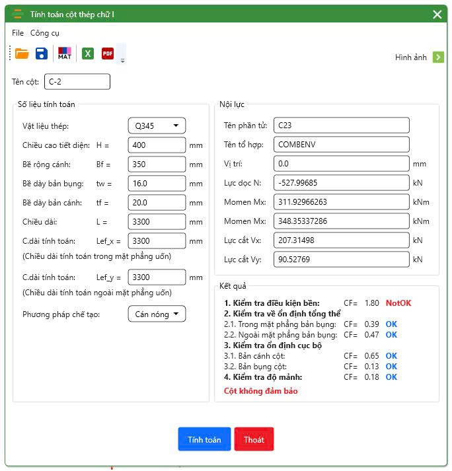Image resolution: width=452 pixels, height=471 pixels.
Task: Click the section height H input field
Action: pyautogui.click(x=157, y=145)
